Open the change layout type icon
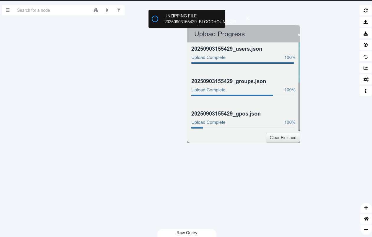The height and width of the screenshot is (237, 372). click(366, 68)
